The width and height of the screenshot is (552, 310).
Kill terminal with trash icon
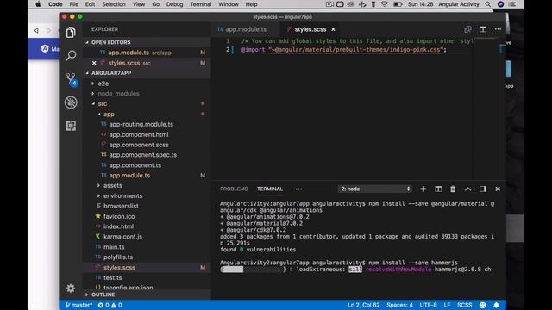point(453,189)
